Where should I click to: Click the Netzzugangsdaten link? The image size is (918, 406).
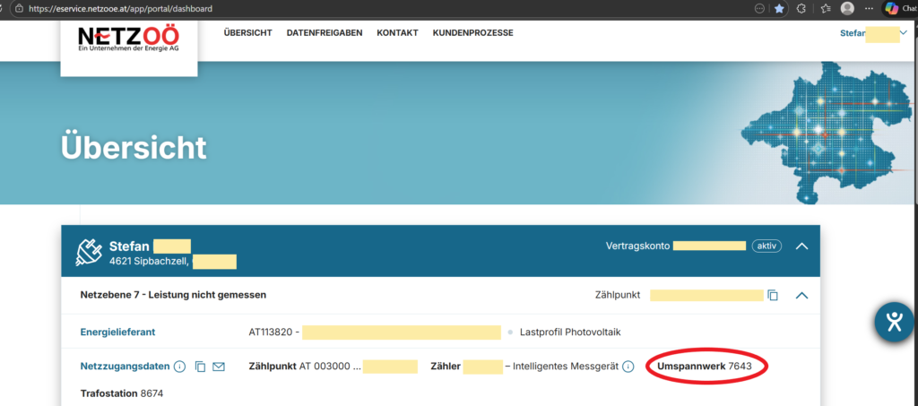125,367
